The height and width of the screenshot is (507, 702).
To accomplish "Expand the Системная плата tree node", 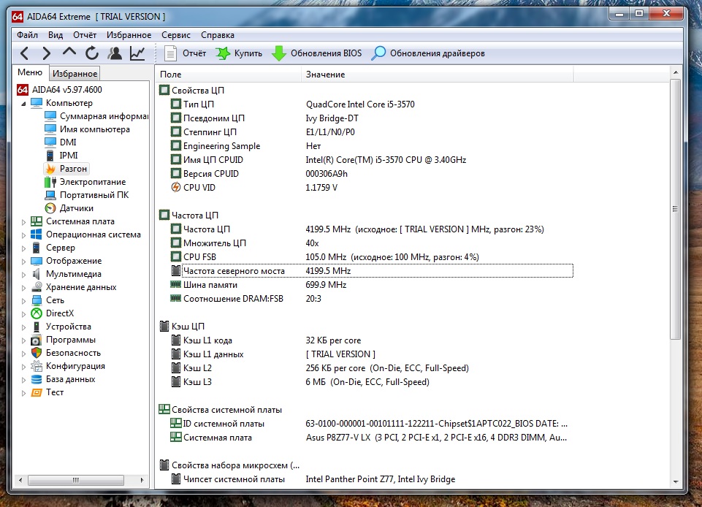I will click(x=23, y=221).
